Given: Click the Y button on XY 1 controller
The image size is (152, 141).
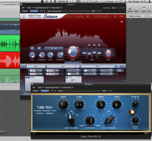Looking at the screenshot, I should point(29,77).
